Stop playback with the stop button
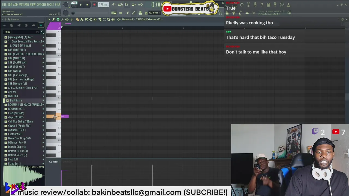This screenshot has width=349, height=196. click(x=87, y=5)
